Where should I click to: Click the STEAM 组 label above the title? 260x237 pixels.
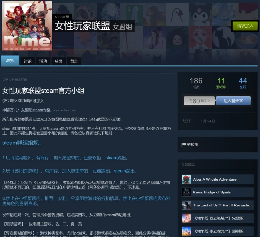62,17
